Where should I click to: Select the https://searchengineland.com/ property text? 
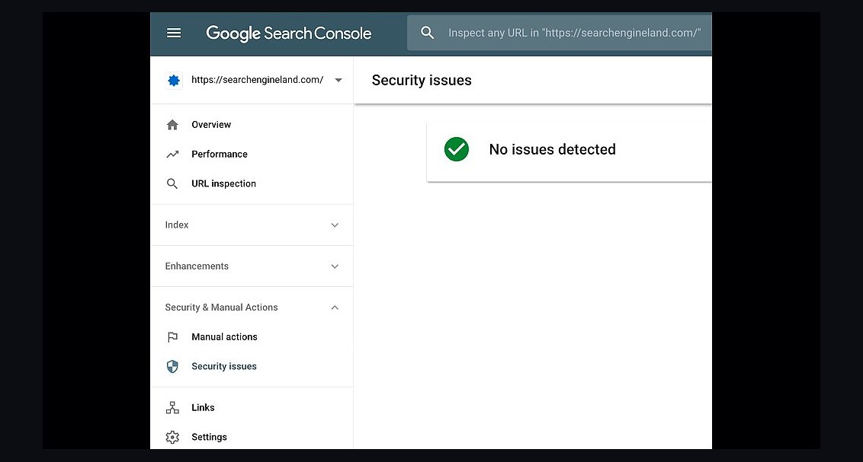[x=257, y=80]
